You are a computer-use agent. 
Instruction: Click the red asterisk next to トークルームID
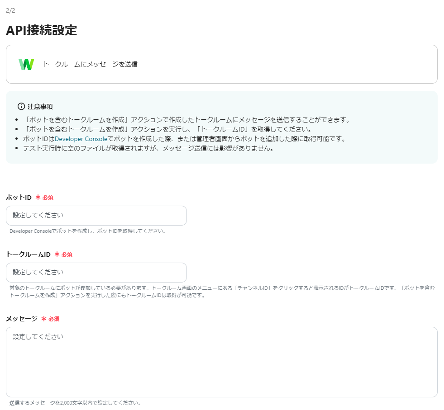(57, 254)
